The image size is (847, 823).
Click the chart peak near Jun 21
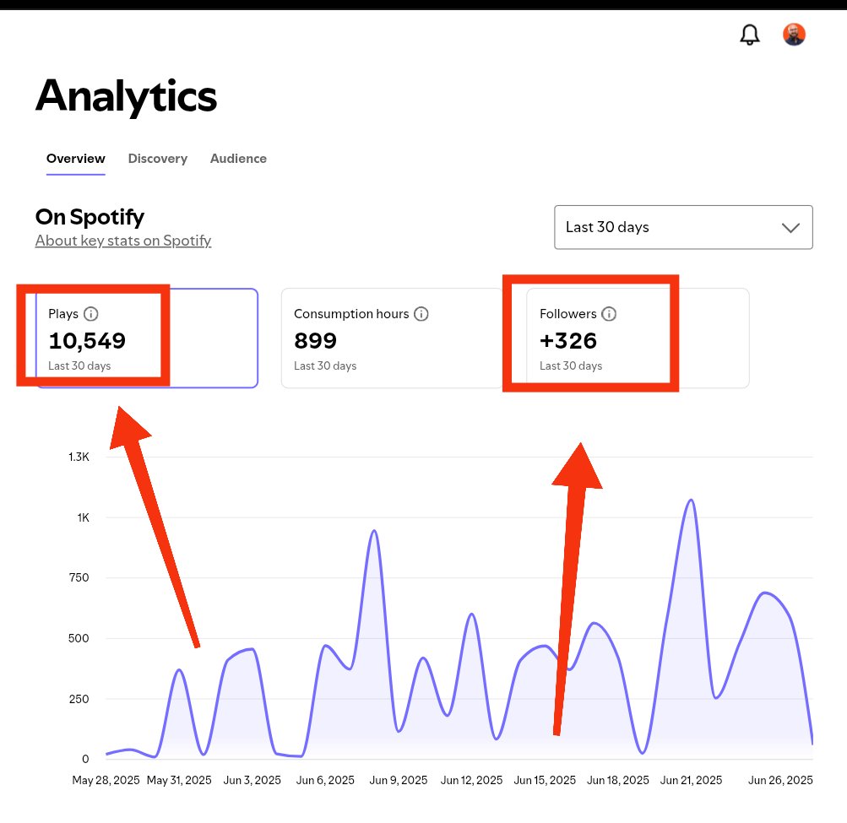click(691, 500)
